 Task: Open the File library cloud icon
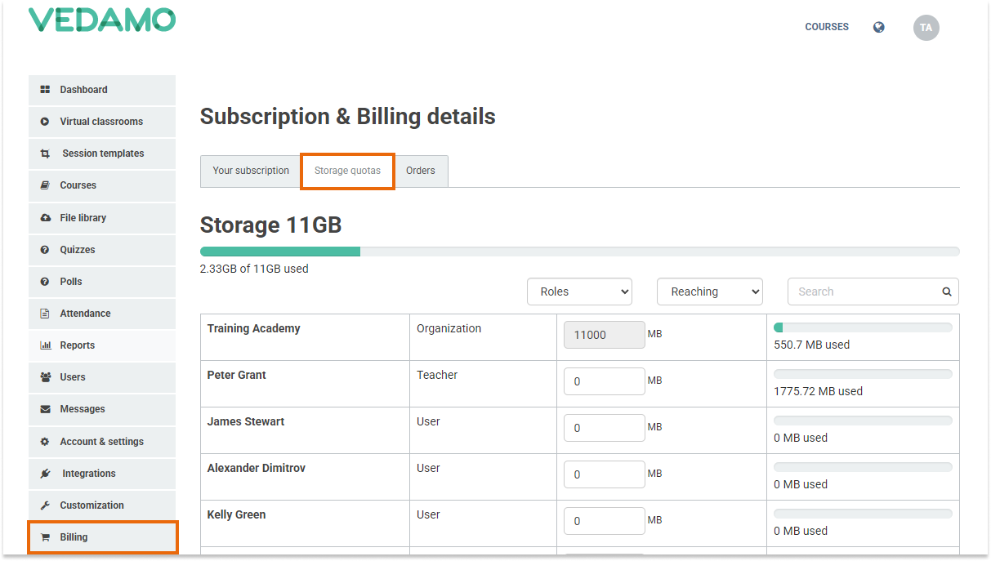click(x=45, y=218)
